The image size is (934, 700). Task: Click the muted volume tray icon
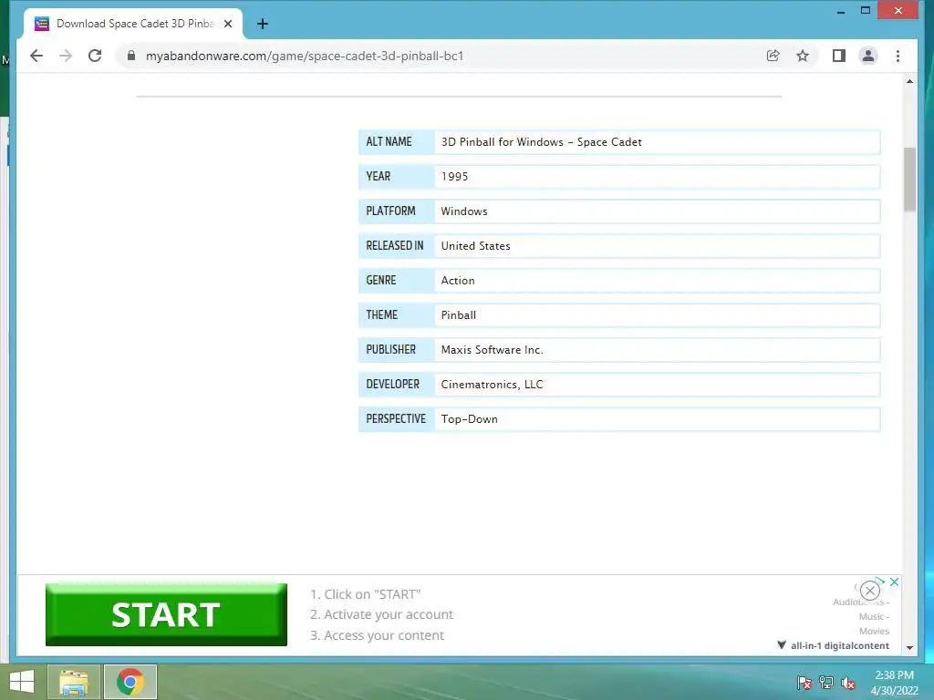[848, 683]
